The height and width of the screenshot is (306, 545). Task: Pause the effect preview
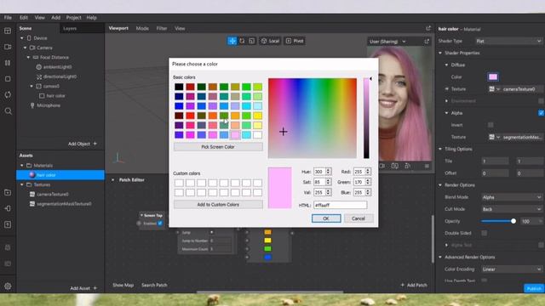8,63
